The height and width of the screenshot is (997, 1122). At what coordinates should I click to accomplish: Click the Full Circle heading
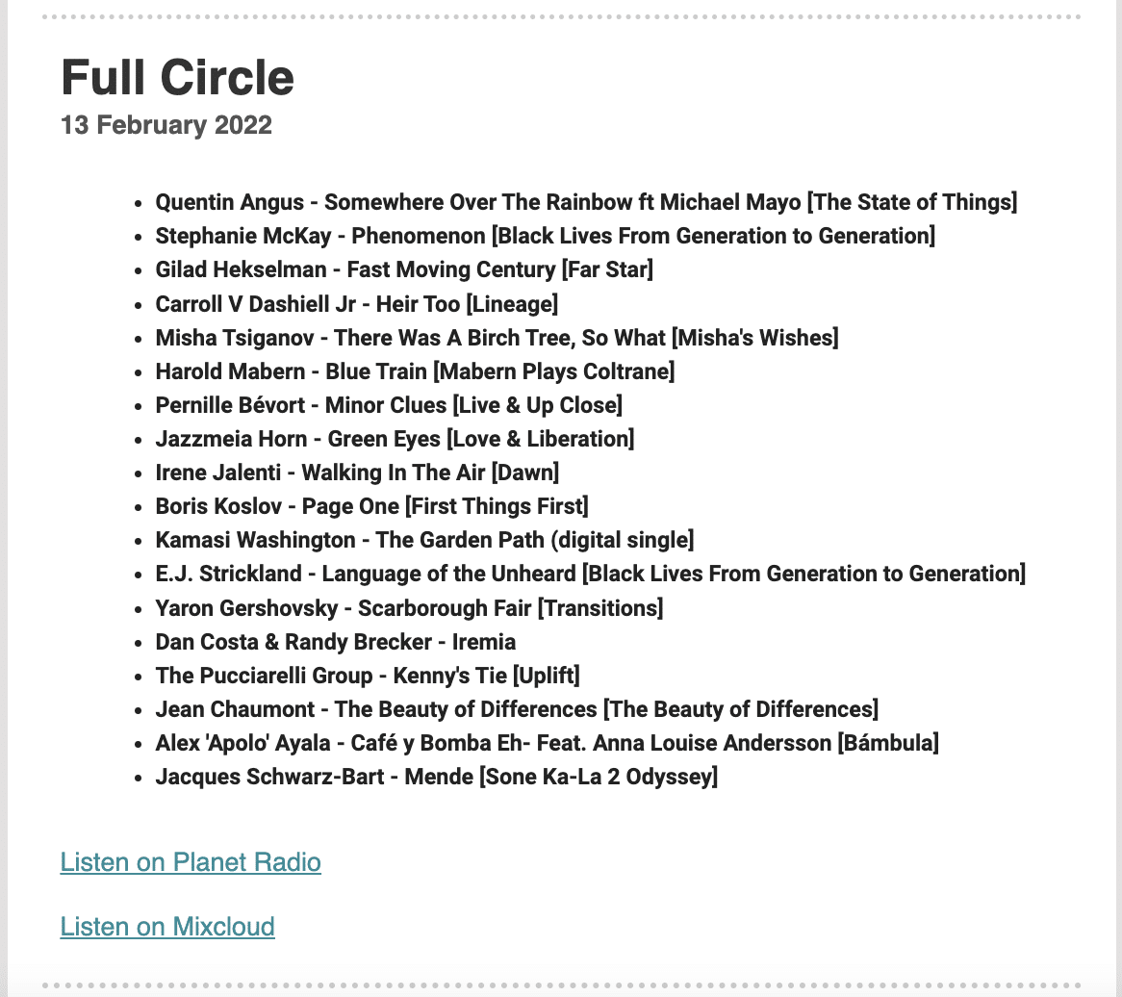[x=177, y=77]
